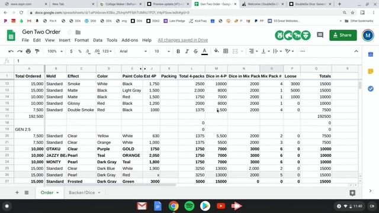Viewport: 379px width, 213px height.
Task: Open the View menu
Action: tap(50, 40)
